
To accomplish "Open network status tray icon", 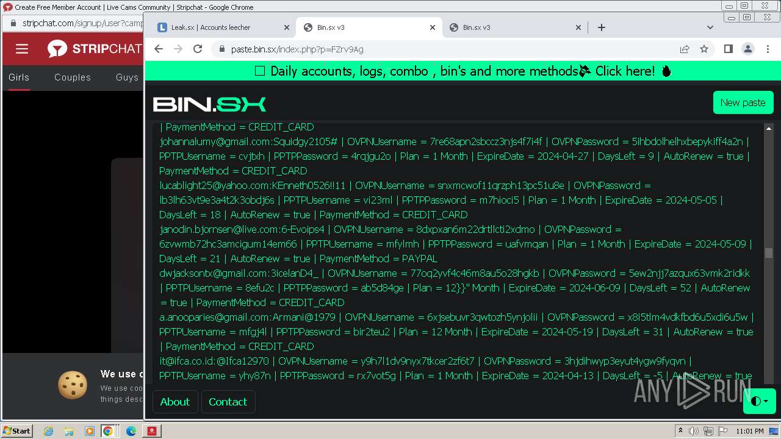I will (x=709, y=431).
